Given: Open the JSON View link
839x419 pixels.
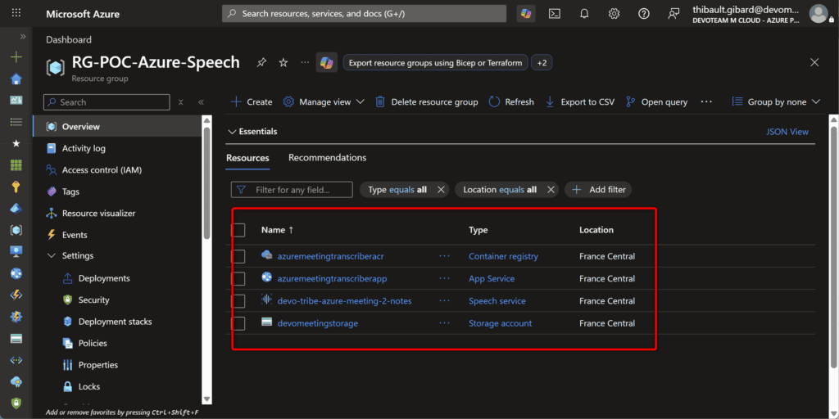Looking at the screenshot, I should [x=787, y=132].
